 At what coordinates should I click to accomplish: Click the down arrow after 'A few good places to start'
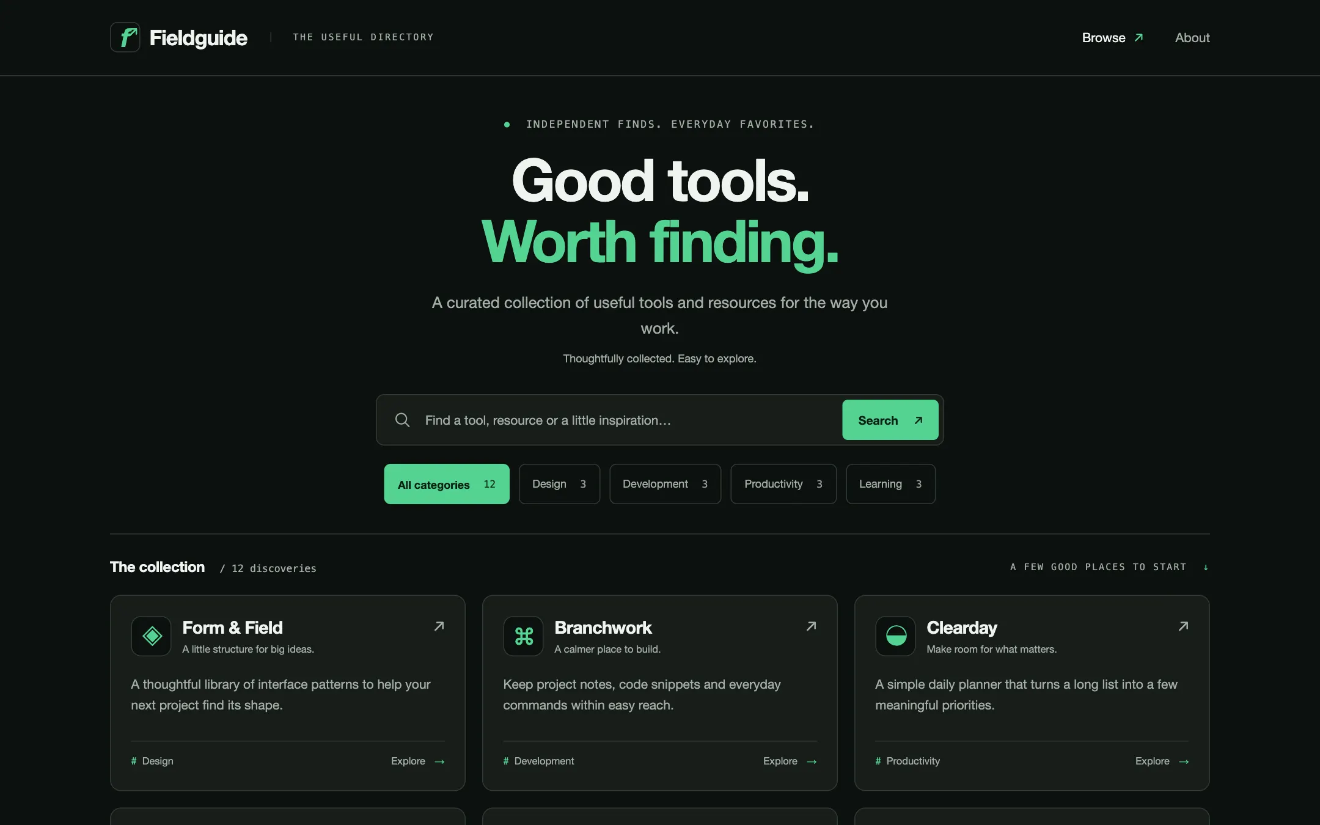click(1205, 568)
